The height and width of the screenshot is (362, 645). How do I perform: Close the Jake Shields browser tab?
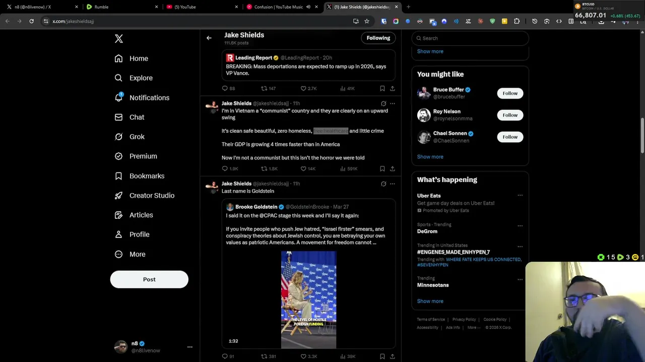(396, 7)
